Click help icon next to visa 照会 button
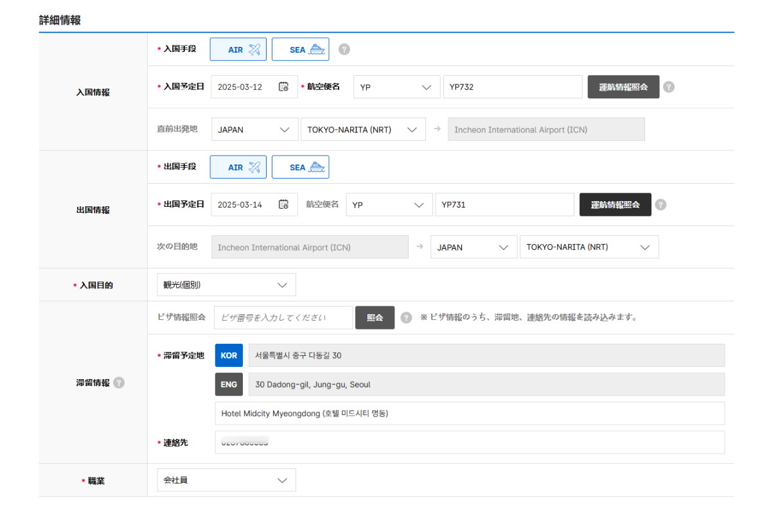771x514 pixels. coord(406,317)
